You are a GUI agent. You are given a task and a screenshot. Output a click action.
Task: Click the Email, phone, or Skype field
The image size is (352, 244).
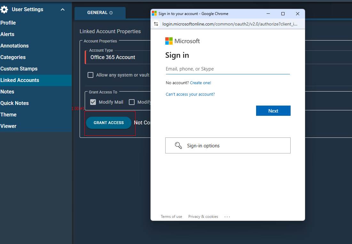coord(228,69)
